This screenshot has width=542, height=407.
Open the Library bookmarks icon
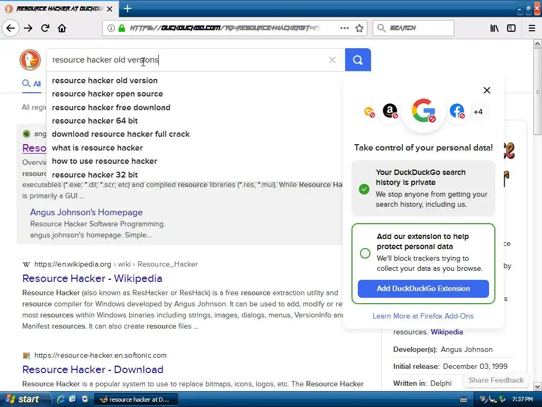click(x=494, y=28)
